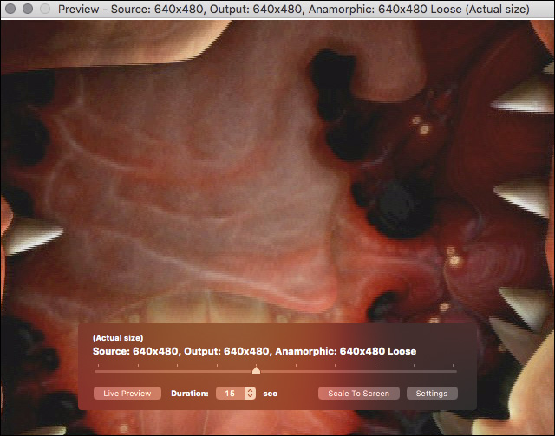Close the Preview window
555x436 pixels.
click(10, 9)
